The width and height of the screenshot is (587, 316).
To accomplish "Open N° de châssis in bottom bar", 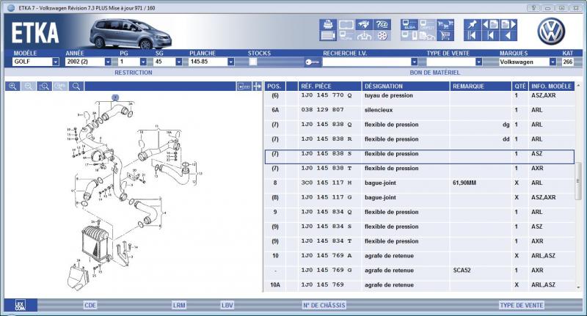I will point(324,305).
